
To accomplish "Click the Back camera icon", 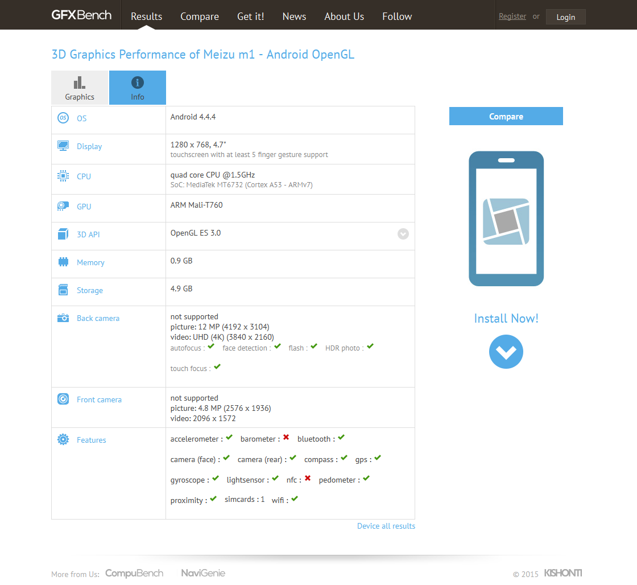I will (x=63, y=318).
